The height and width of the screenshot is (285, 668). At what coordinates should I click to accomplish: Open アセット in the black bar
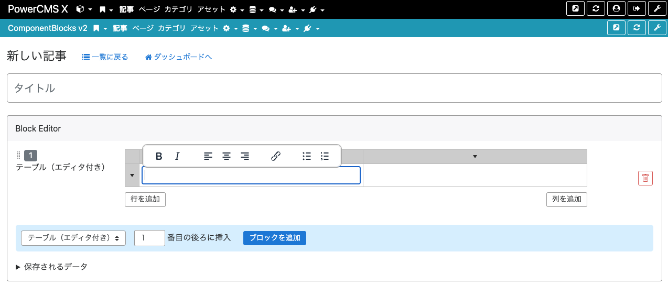tap(211, 9)
